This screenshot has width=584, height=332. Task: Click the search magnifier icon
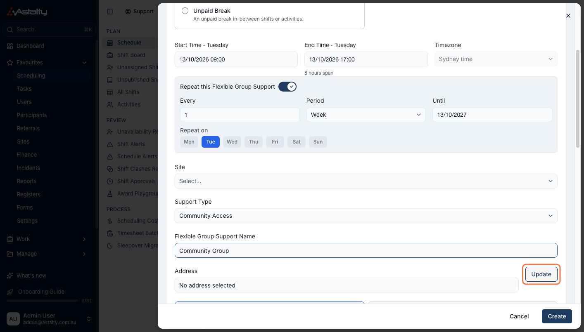pos(10,30)
